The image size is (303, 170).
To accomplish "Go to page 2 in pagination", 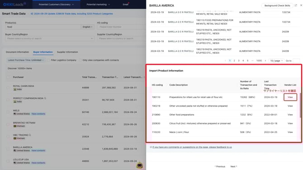I will click(x=234, y=61).
